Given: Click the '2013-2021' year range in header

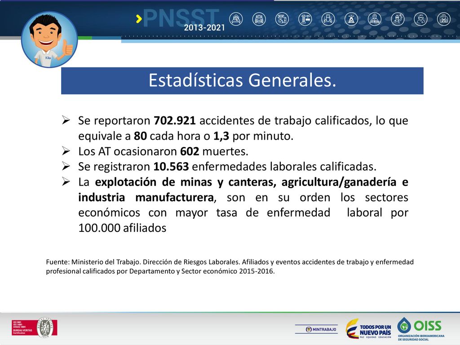Looking at the screenshot, I should 204,27.
